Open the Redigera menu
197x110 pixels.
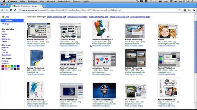[32, 1]
